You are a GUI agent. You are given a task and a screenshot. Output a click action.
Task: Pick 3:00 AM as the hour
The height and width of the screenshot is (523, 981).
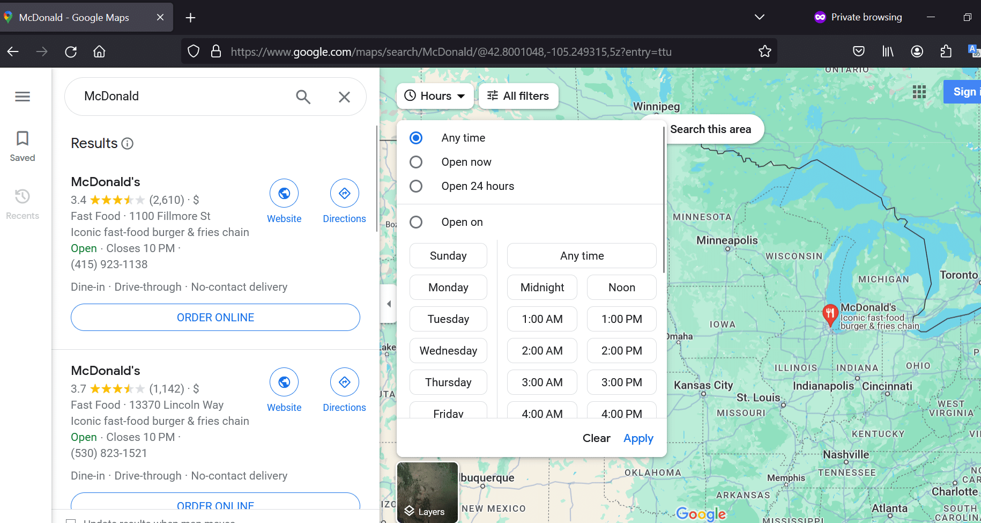[542, 382]
